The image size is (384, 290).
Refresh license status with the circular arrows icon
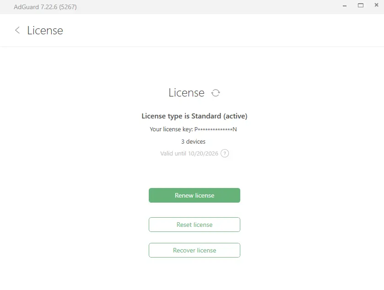click(x=216, y=93)
